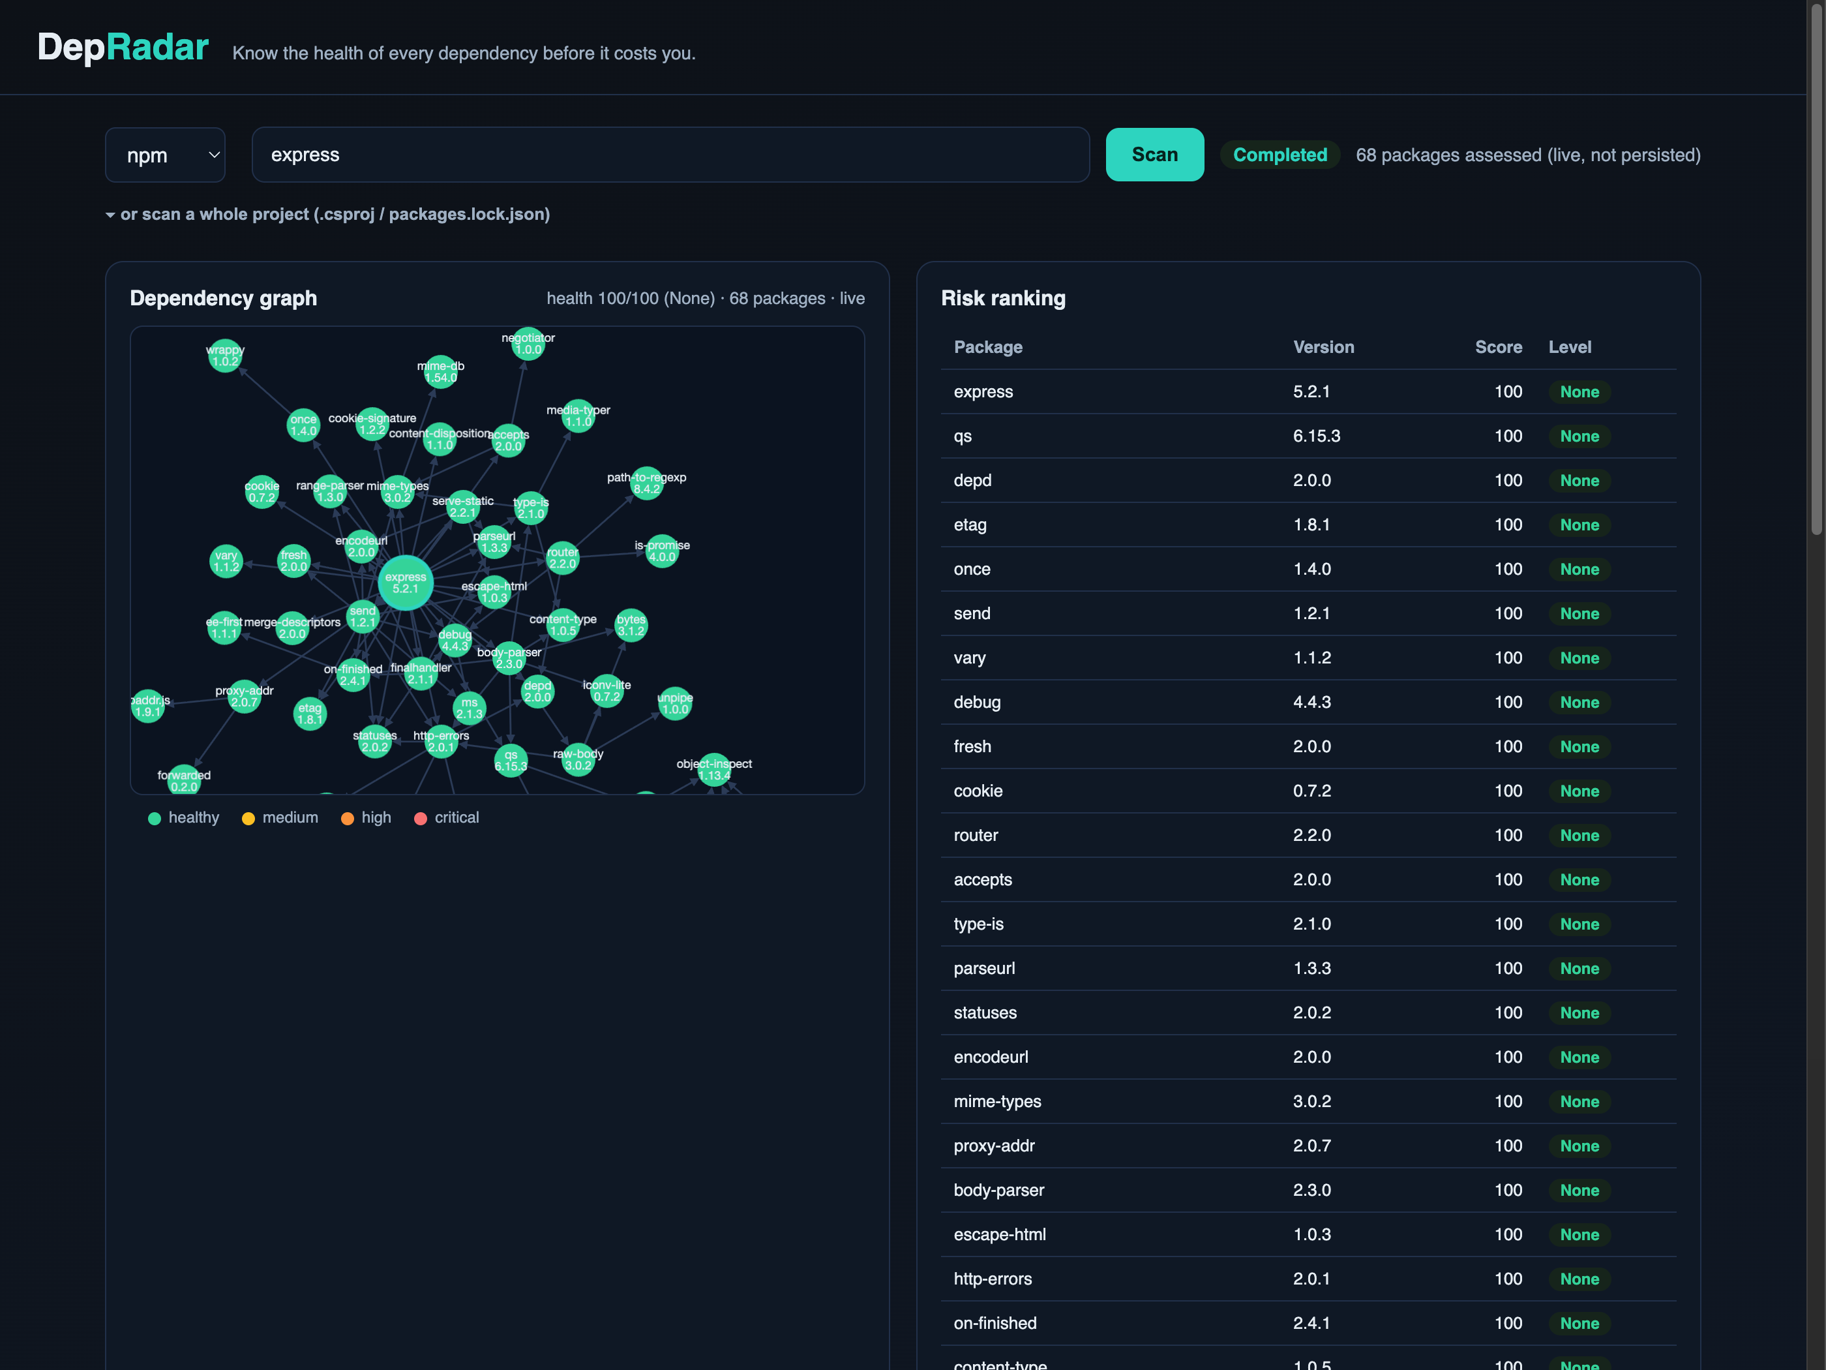This screenshot has width=1826, height=1370.
Task: Select the mime-db 1.54.0 graph node
Action: coord(441,373)
